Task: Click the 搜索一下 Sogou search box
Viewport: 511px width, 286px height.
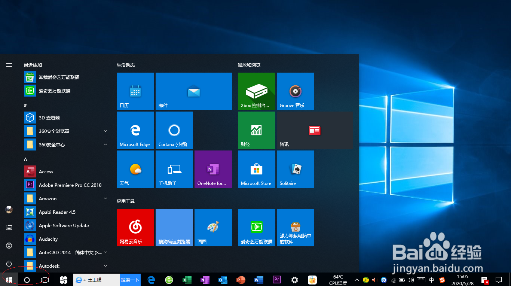Action: (130, 280)
